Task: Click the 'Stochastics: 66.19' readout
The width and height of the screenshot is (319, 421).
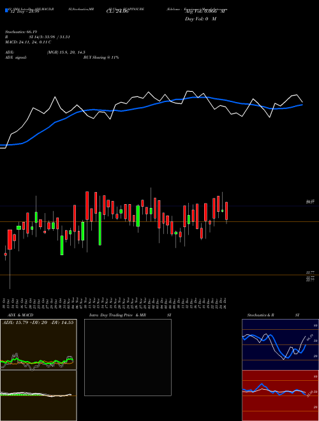Action: pos(20,32)
